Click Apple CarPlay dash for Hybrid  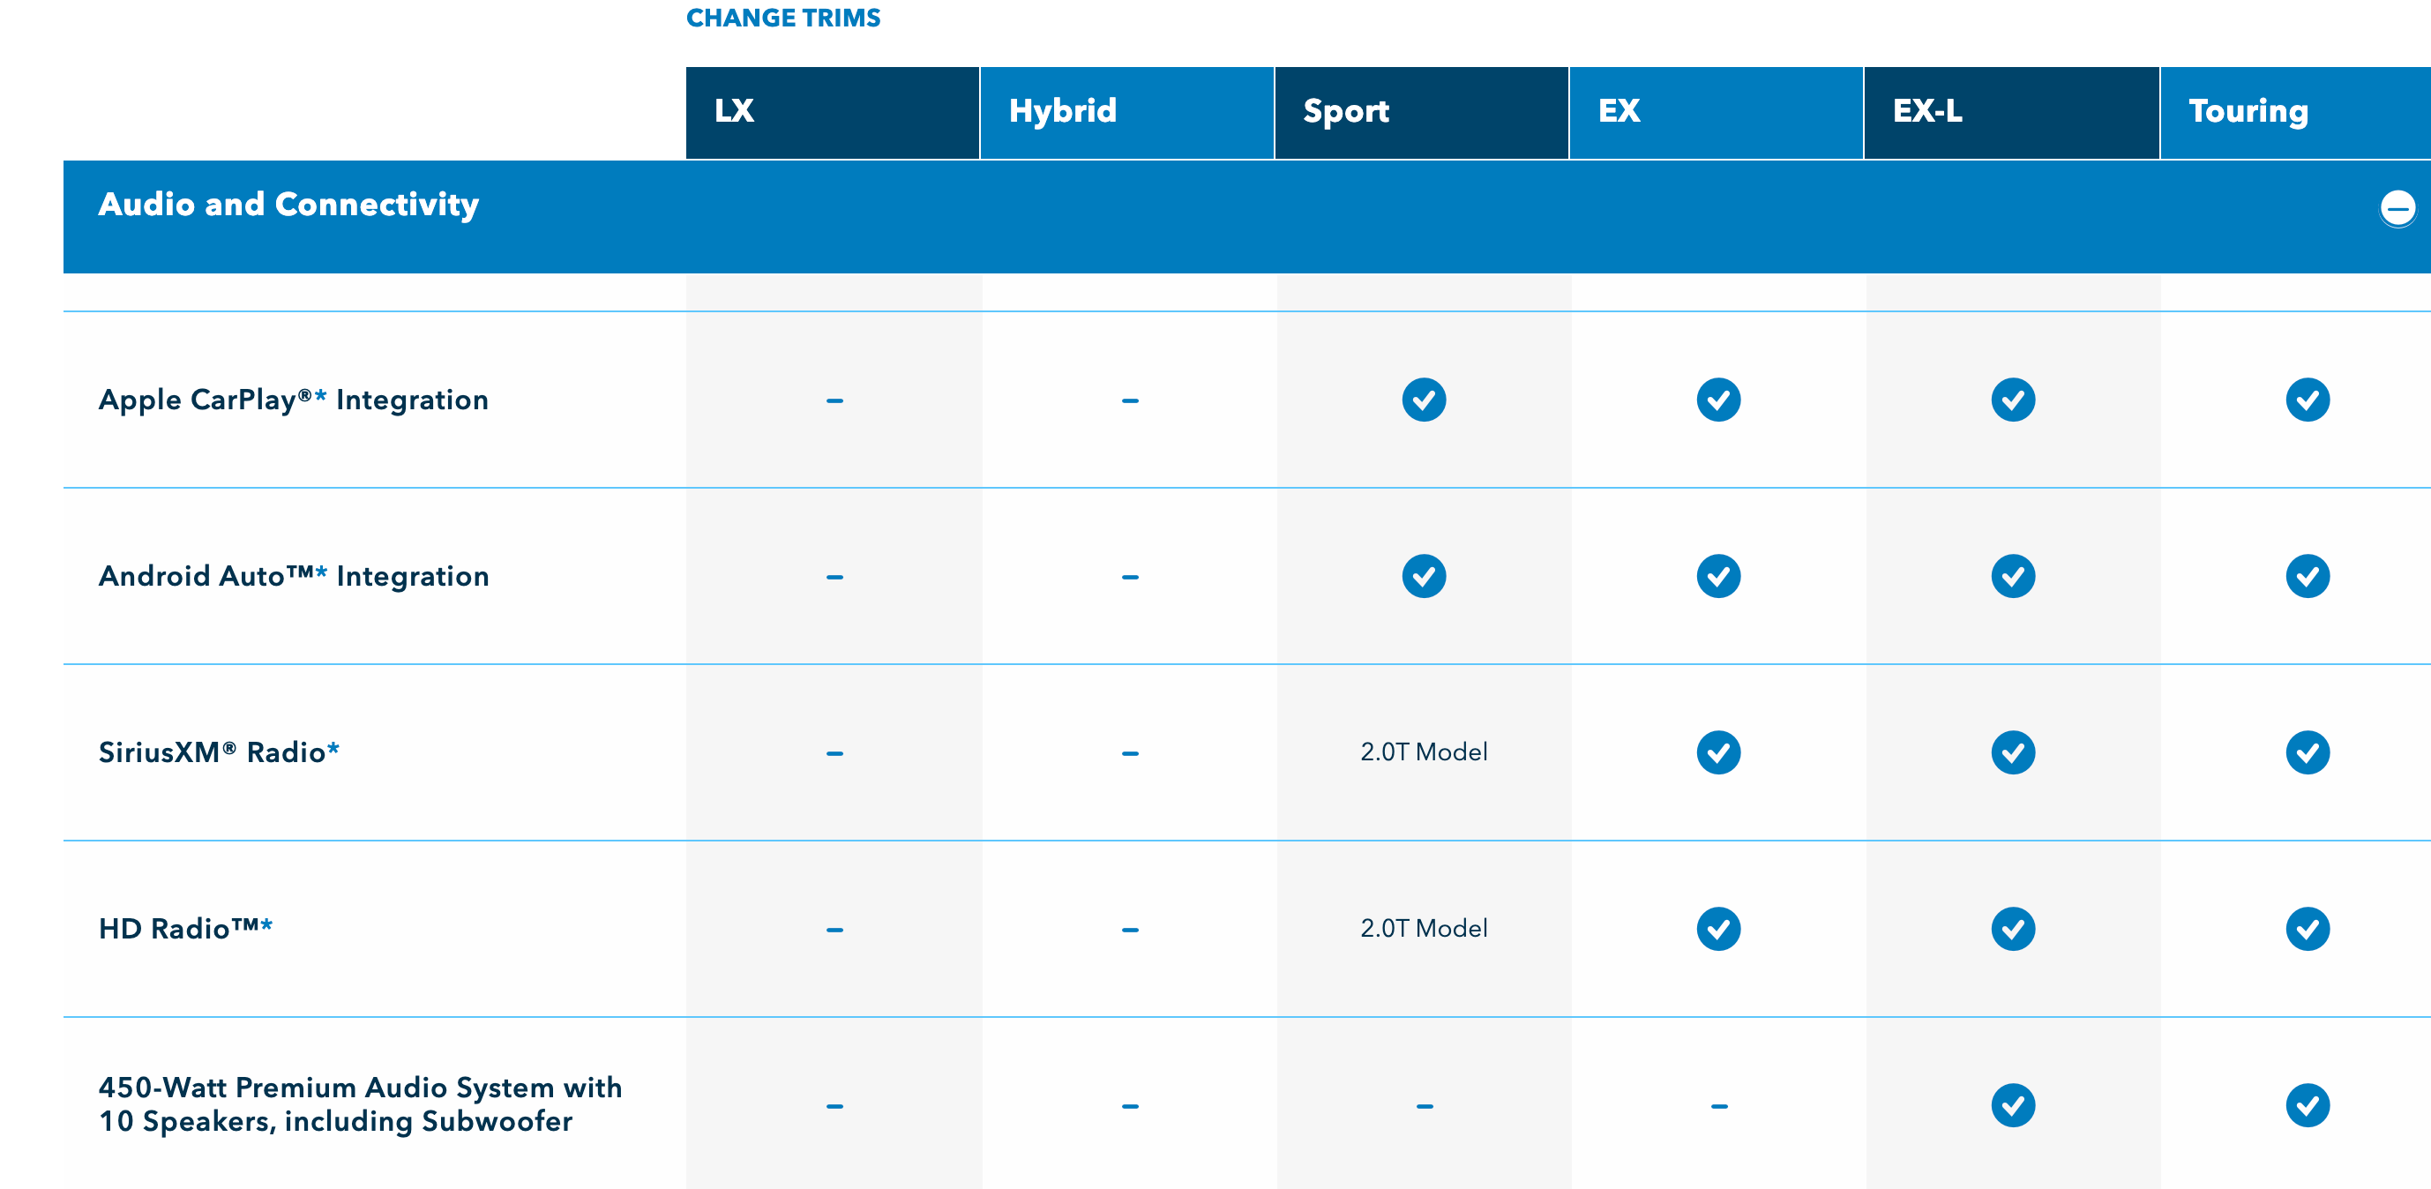click(1130, 401)
